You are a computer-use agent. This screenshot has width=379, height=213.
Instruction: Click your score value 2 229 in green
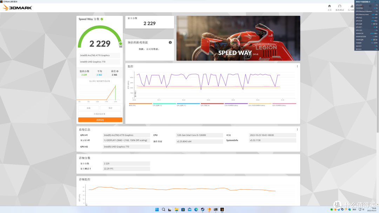pyautogui.click(x=84, y=75)
